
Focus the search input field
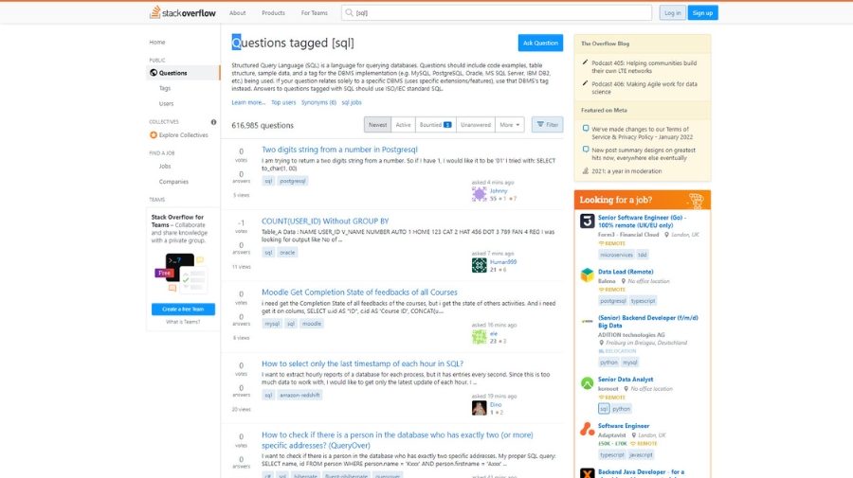pos(496,12)
